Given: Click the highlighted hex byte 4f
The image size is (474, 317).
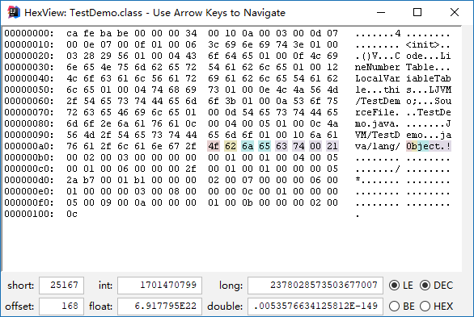Looking at the screenshot, I should click(214, 146).
